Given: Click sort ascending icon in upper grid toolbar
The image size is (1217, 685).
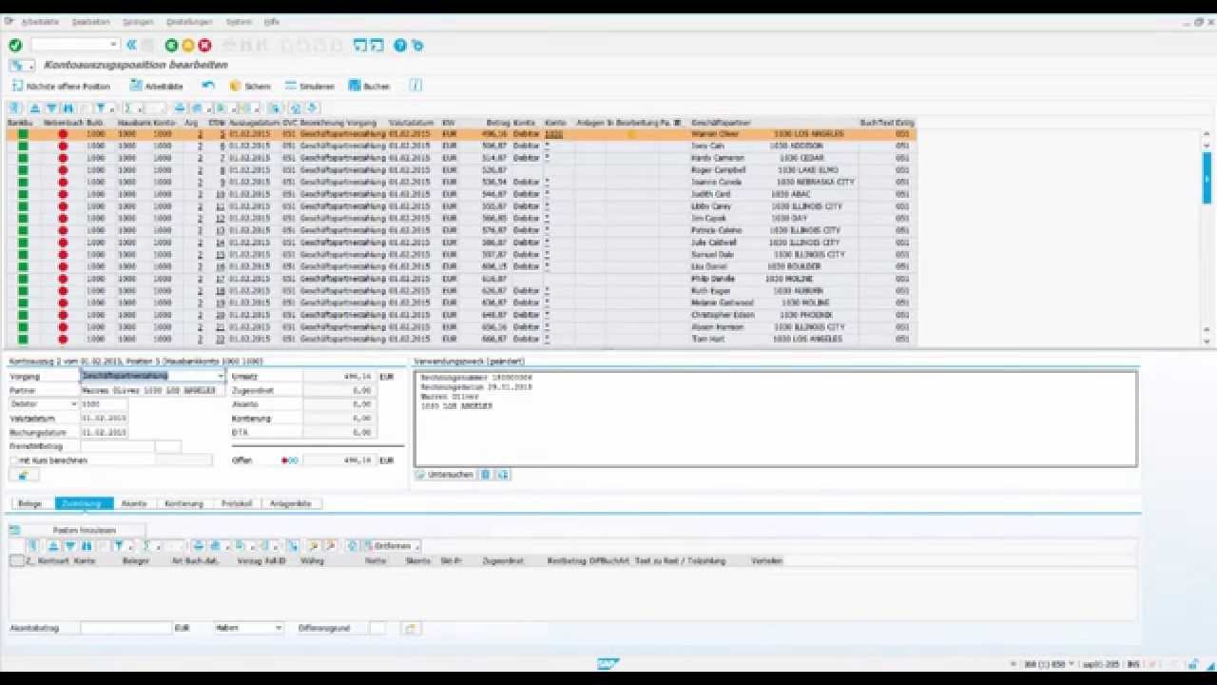Looking at the screenshot, I should click(35, 108).
